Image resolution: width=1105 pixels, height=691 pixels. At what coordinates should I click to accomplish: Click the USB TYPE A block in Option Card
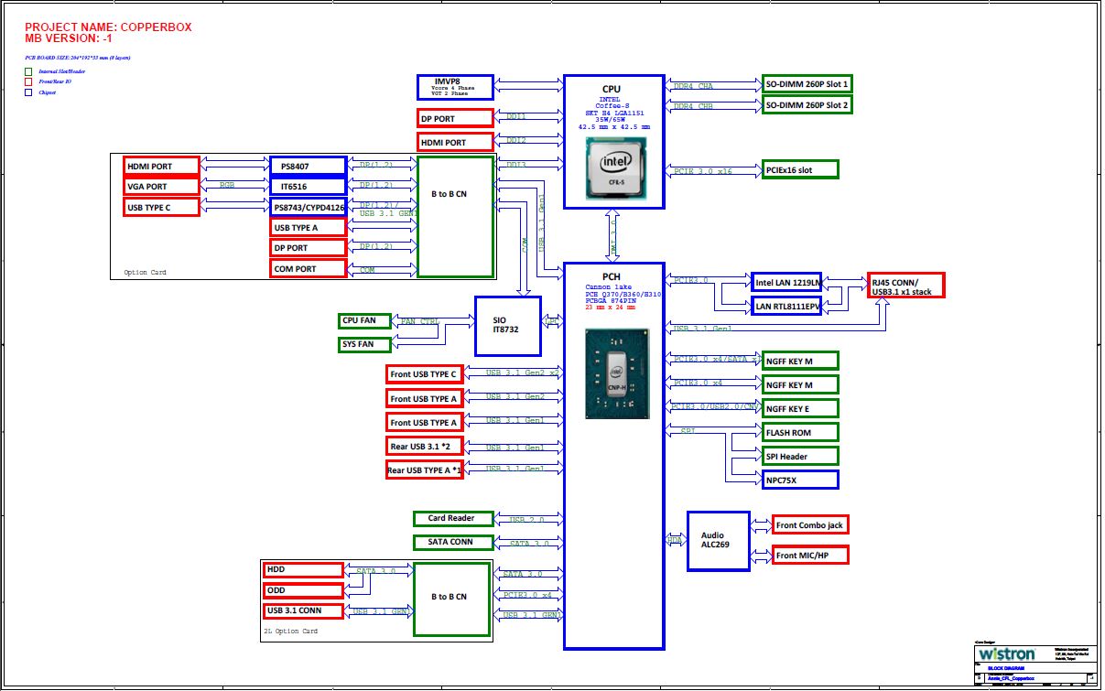click(x=308, y=227)
